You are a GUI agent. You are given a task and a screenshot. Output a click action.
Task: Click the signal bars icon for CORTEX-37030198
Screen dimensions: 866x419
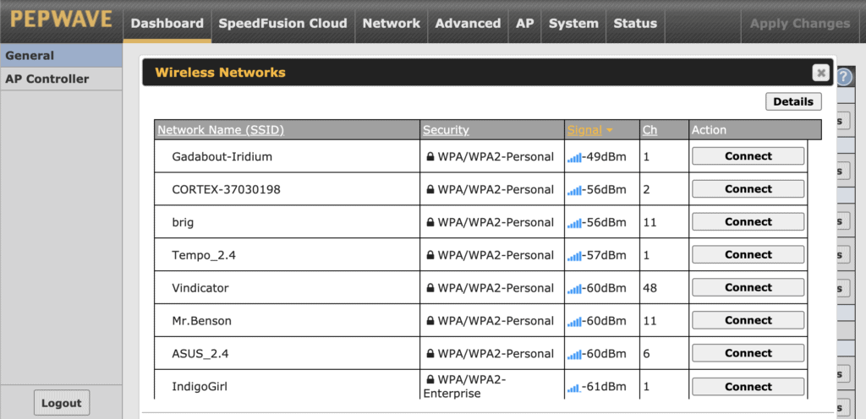click(574, 190)
